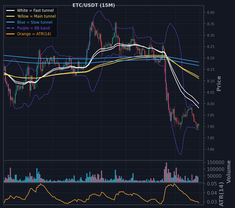Click the white line sample in legend

click(x=10, y=10)
